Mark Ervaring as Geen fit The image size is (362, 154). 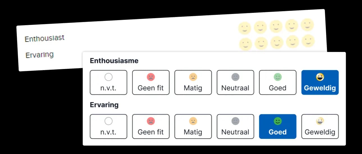151,127
